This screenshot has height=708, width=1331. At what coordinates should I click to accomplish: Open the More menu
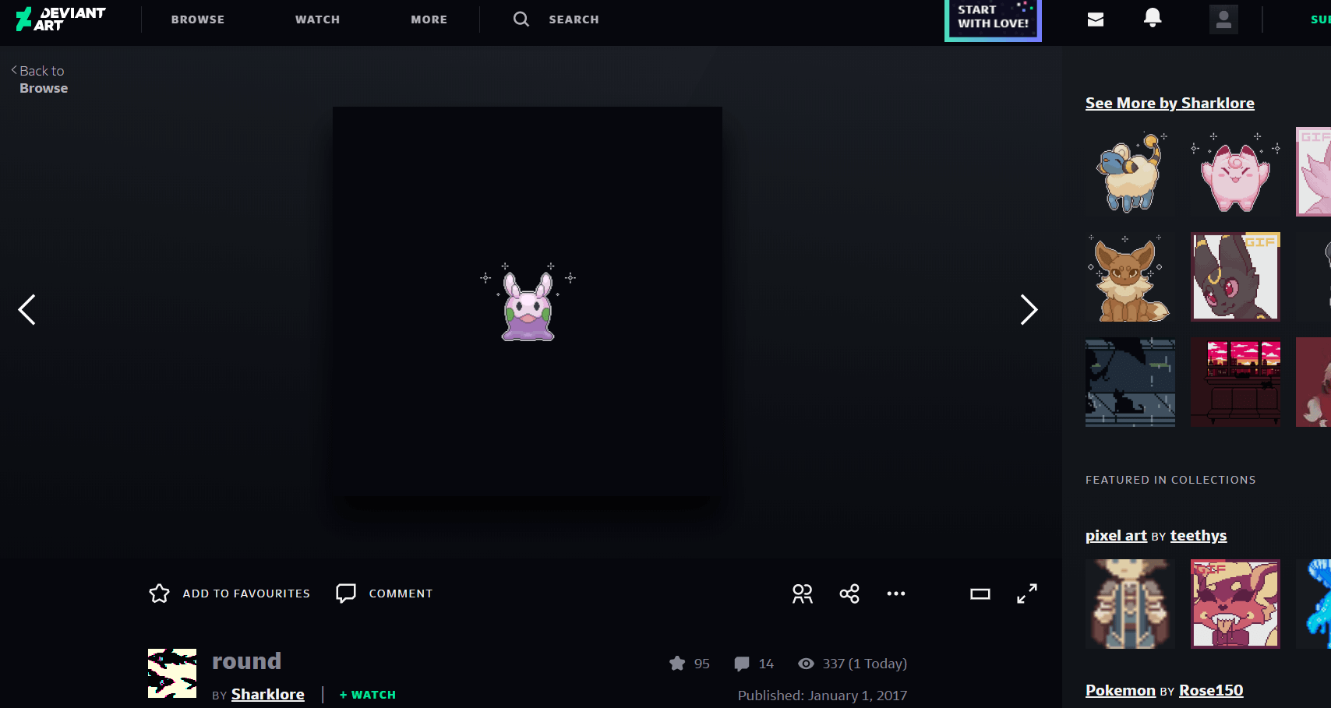pyautogui.click(x=429, y=19)
